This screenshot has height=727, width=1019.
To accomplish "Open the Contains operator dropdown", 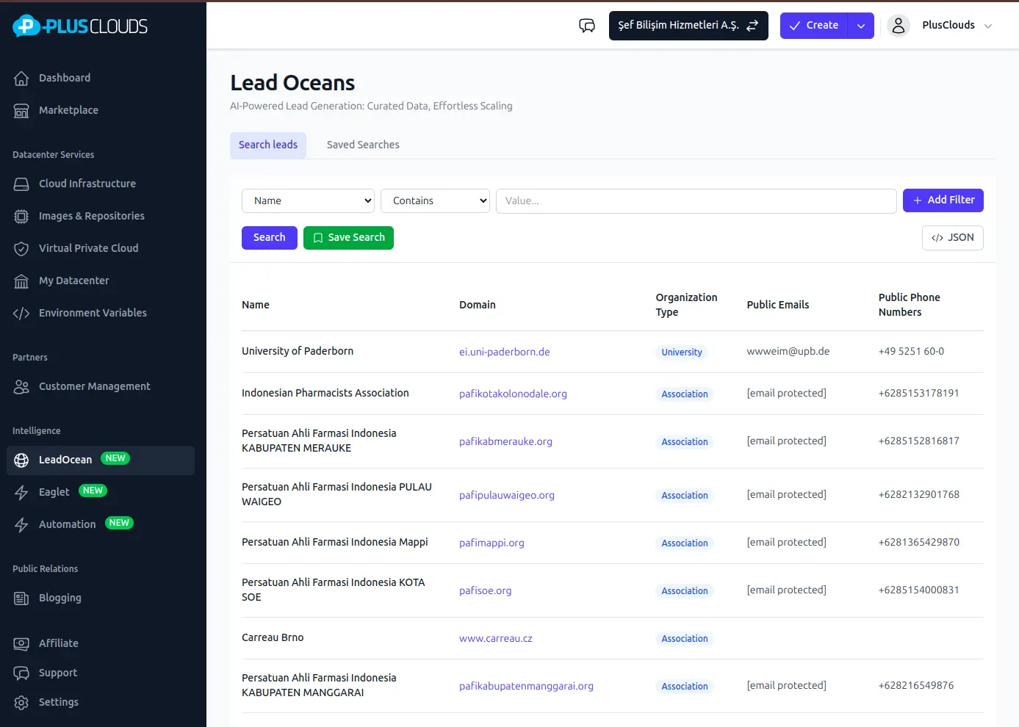I will coord(435,200).
